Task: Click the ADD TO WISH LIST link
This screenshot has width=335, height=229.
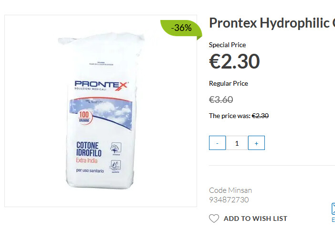Action: click(255, 219)
